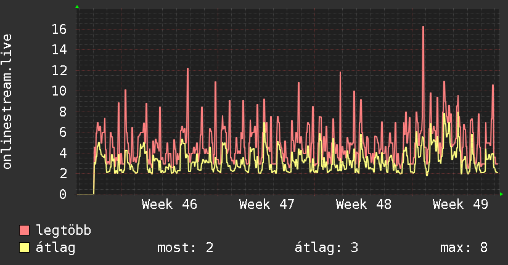
Task: Click the green arrow ending the x-axis
Action: point(501,194)
